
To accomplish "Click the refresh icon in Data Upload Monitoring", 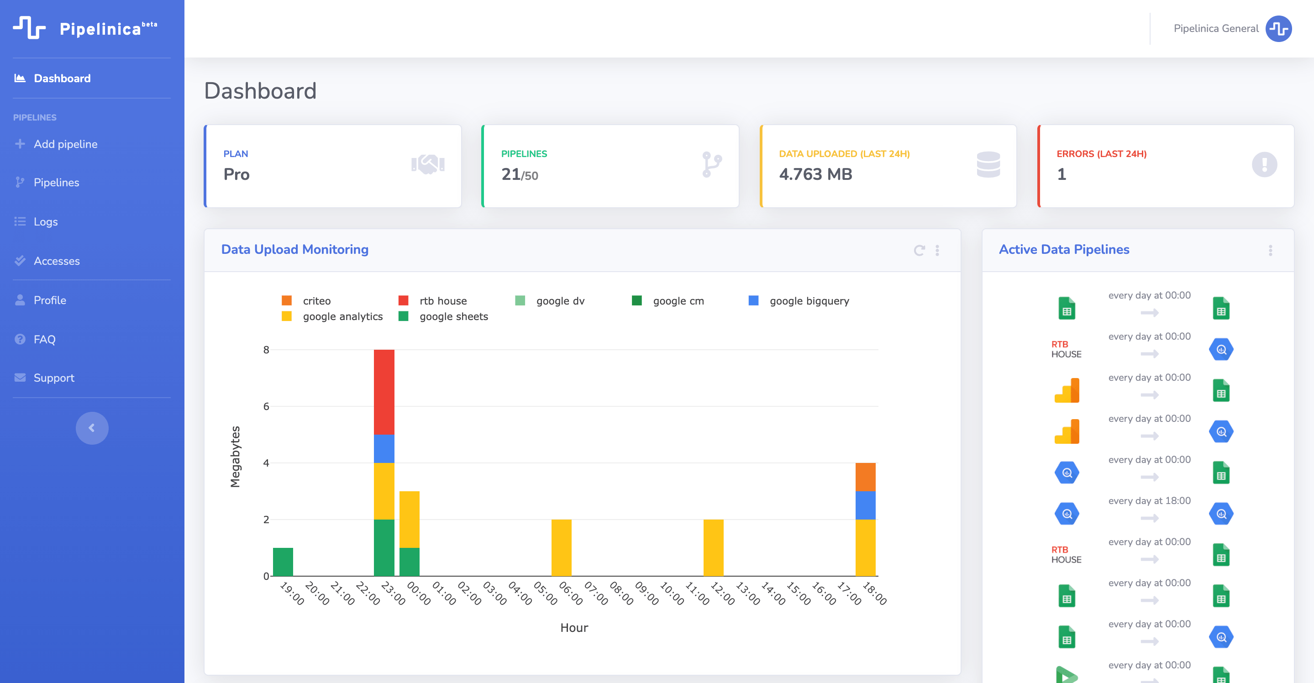I will (919, 250).
